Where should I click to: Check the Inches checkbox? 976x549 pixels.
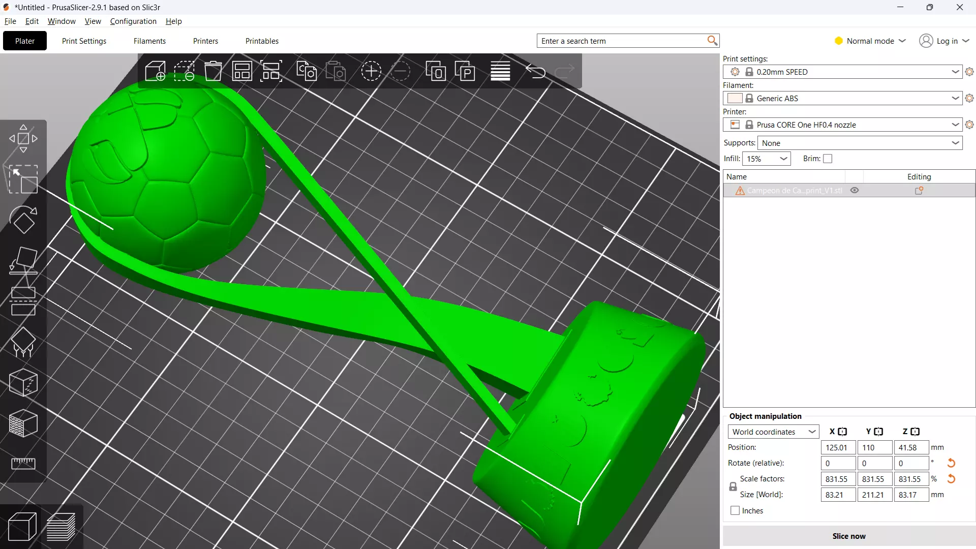(735, 510)
